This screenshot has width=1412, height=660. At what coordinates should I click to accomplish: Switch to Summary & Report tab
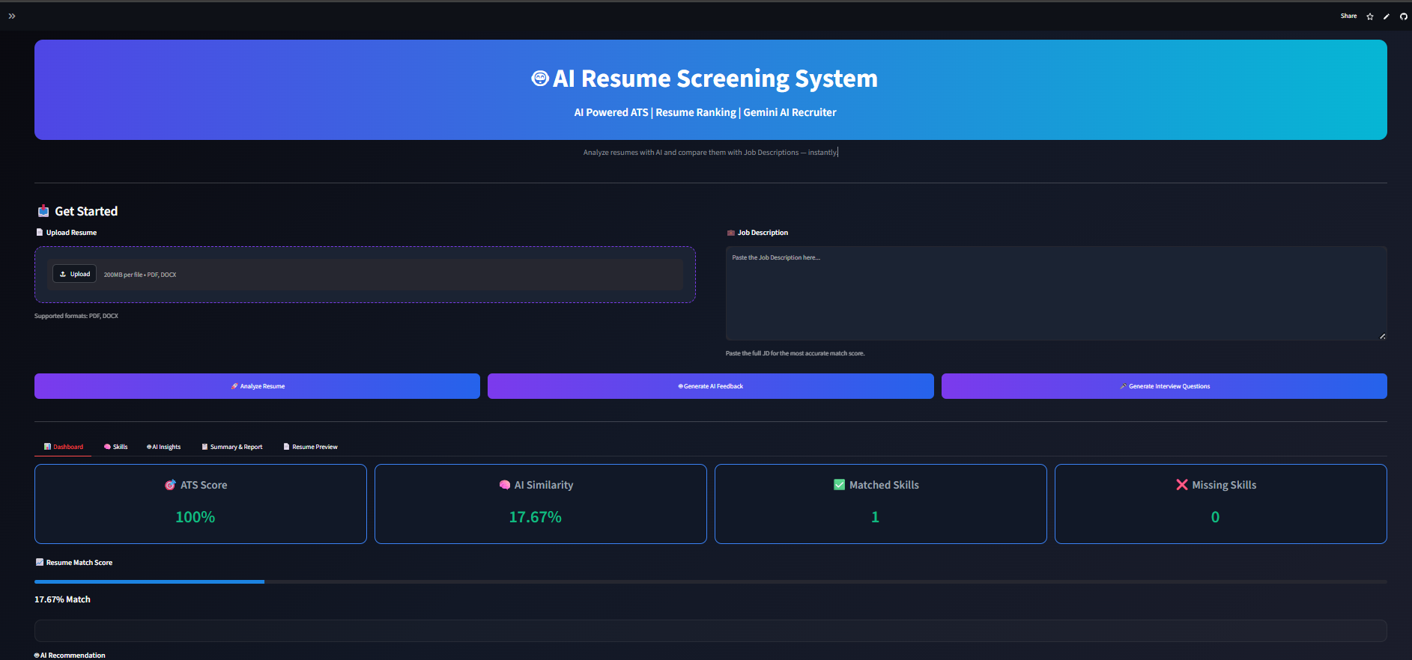click(232, 447)
